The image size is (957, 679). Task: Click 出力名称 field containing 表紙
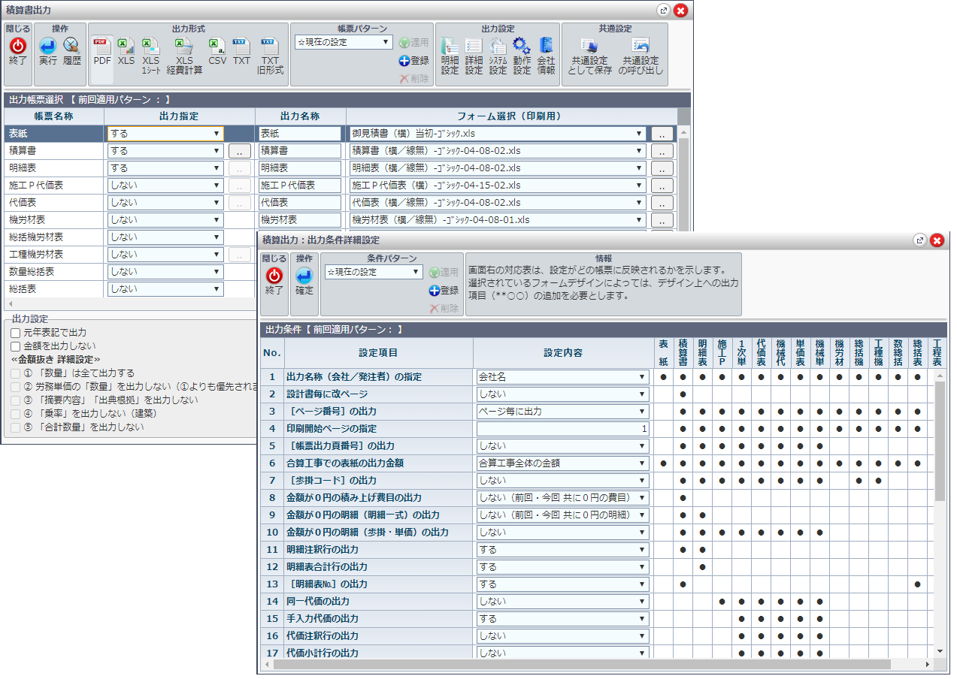(300, 134)
